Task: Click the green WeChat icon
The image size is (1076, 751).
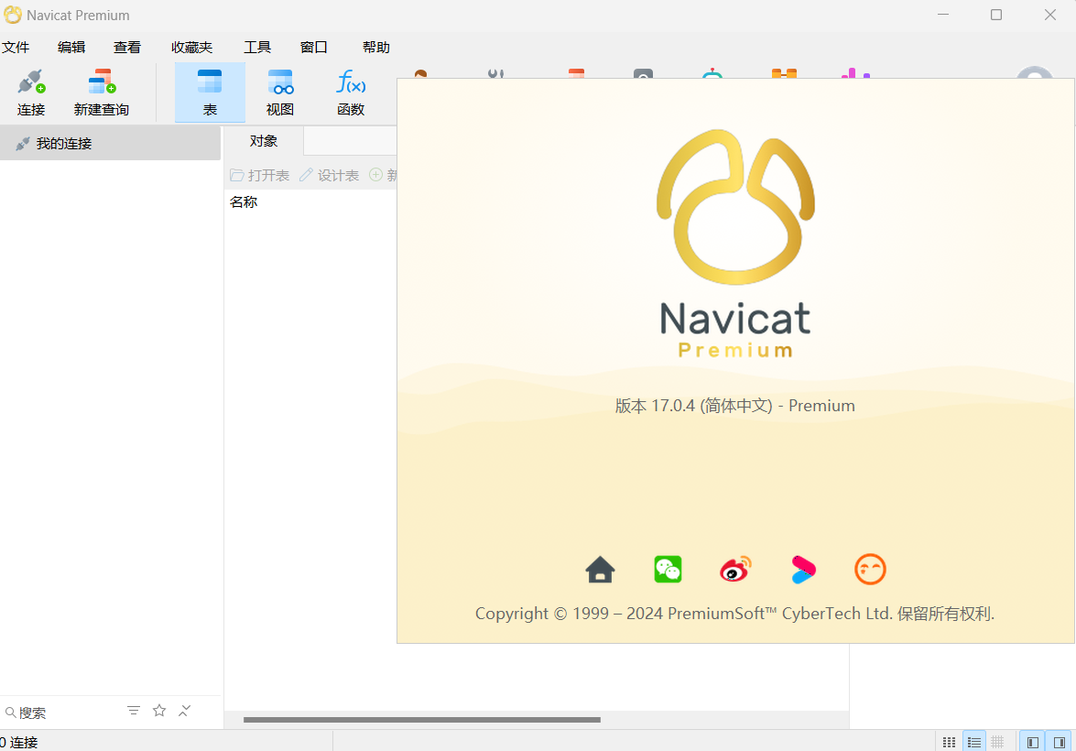Action: pyautogui.click(x=668, y=569)
